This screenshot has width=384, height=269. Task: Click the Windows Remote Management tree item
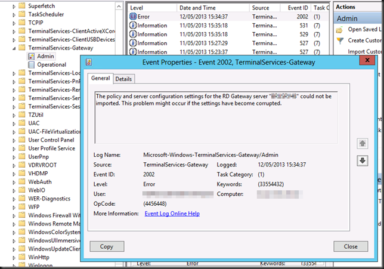54,224
